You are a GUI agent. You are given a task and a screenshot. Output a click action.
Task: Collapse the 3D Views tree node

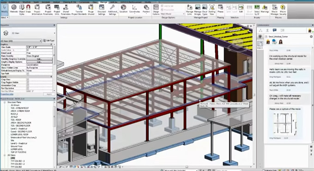5,155
